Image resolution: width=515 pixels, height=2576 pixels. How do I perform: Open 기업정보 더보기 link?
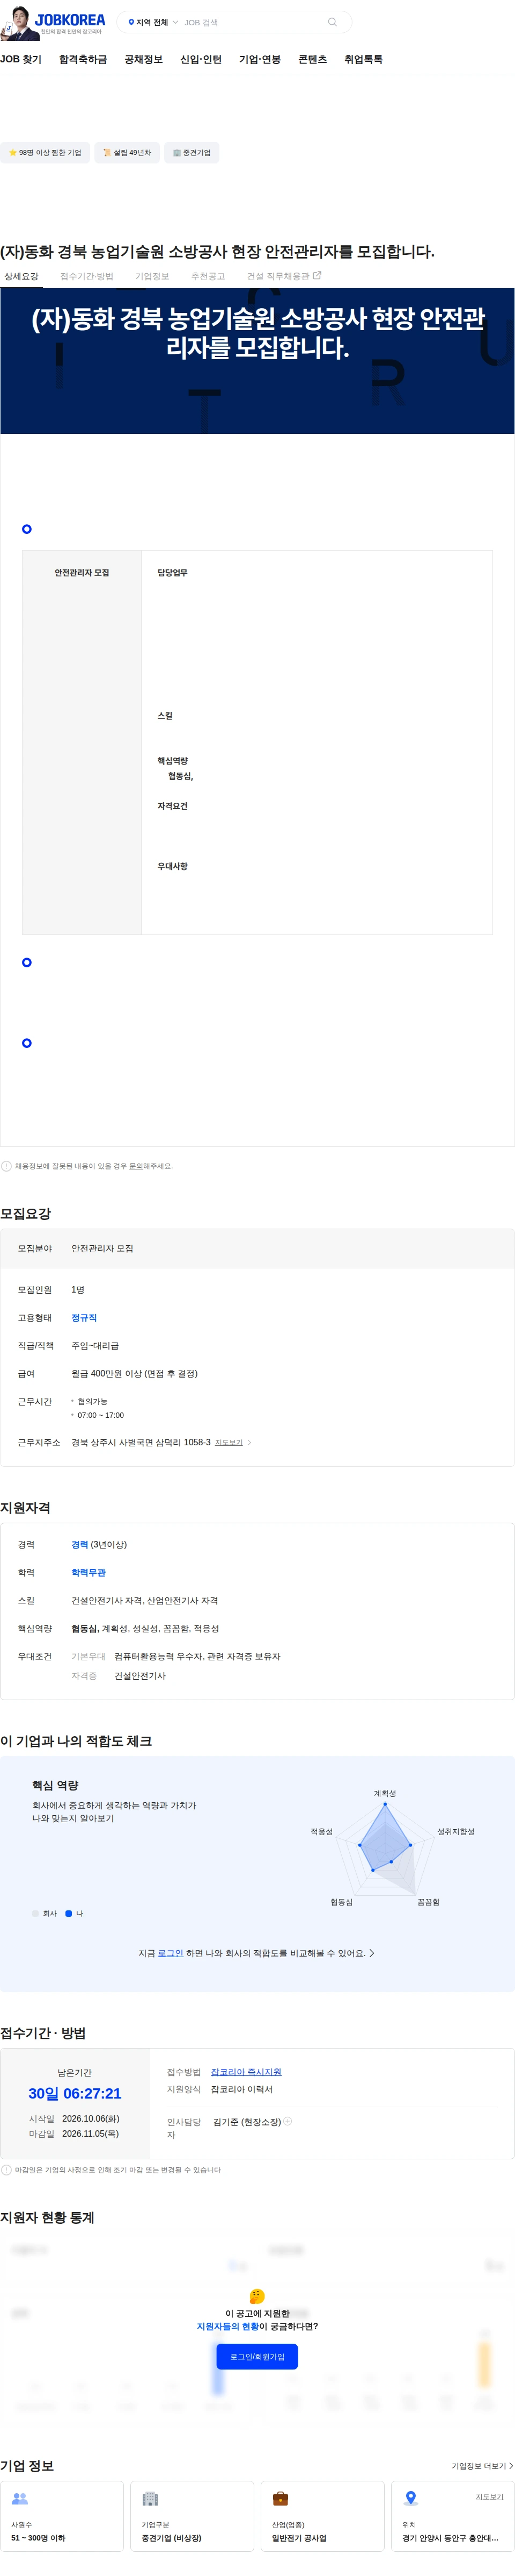[x=482, y=2466]
